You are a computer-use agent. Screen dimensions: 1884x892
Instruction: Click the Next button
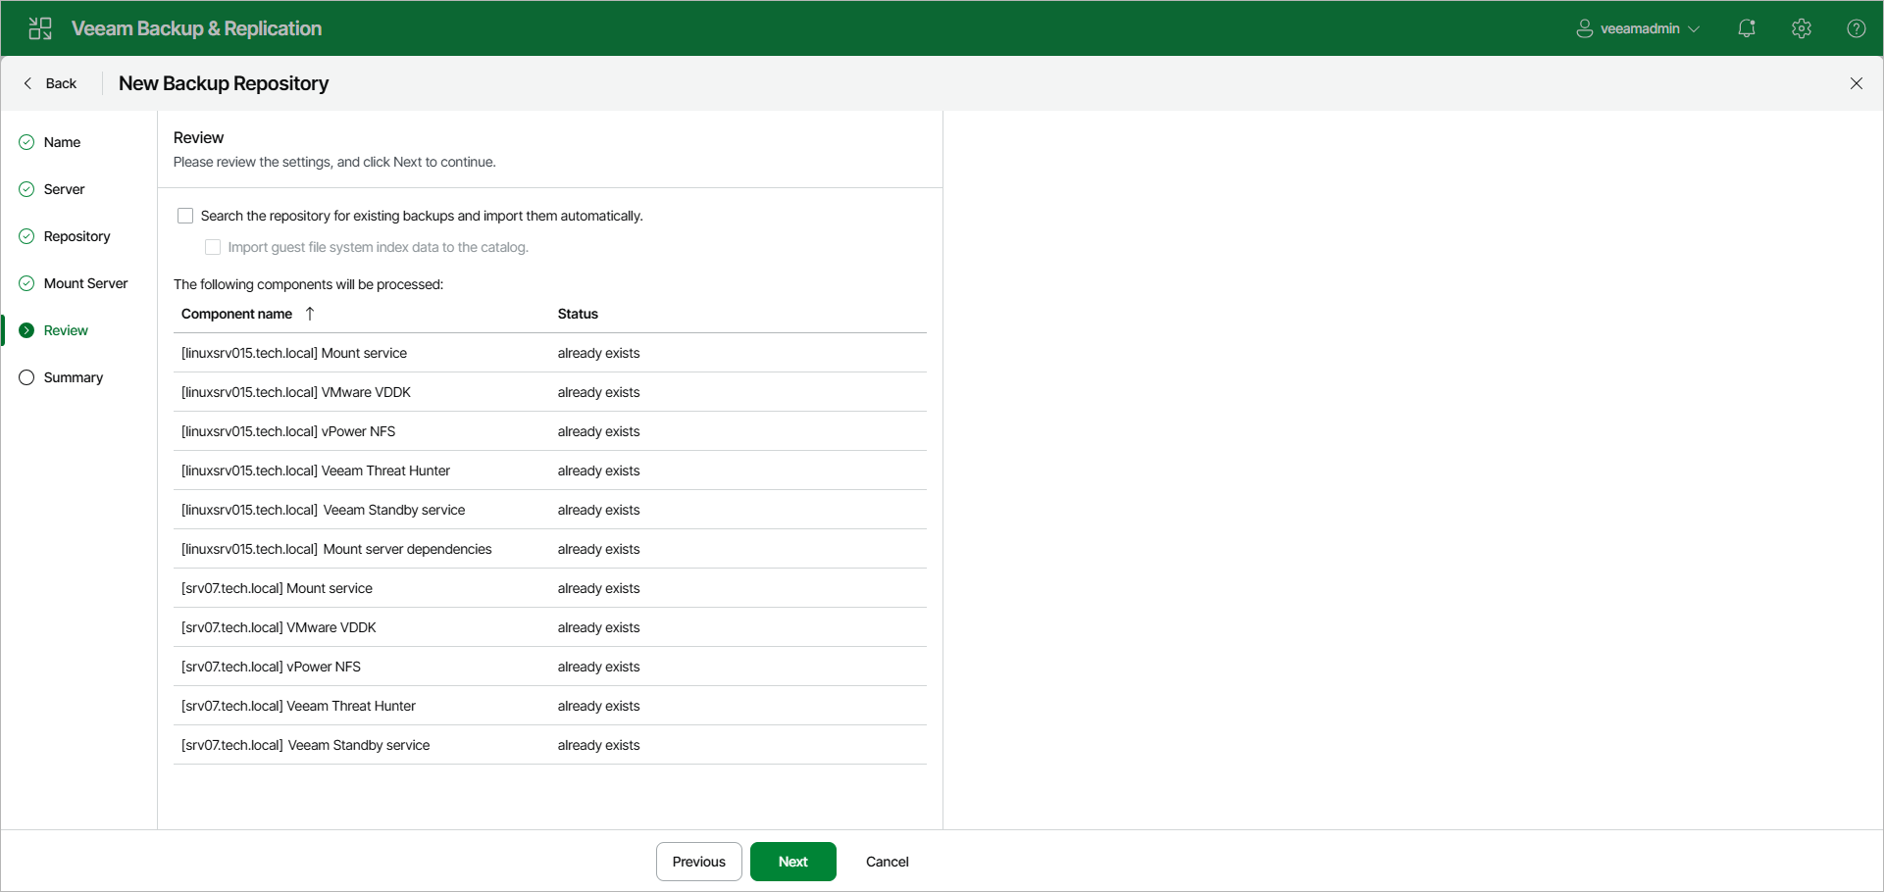point(793,862)
